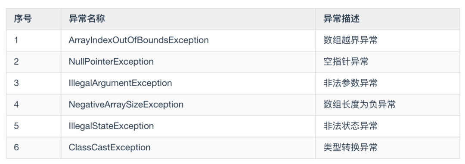
Task: Click IllegalArgumentException entry
Action: point(120,83)
